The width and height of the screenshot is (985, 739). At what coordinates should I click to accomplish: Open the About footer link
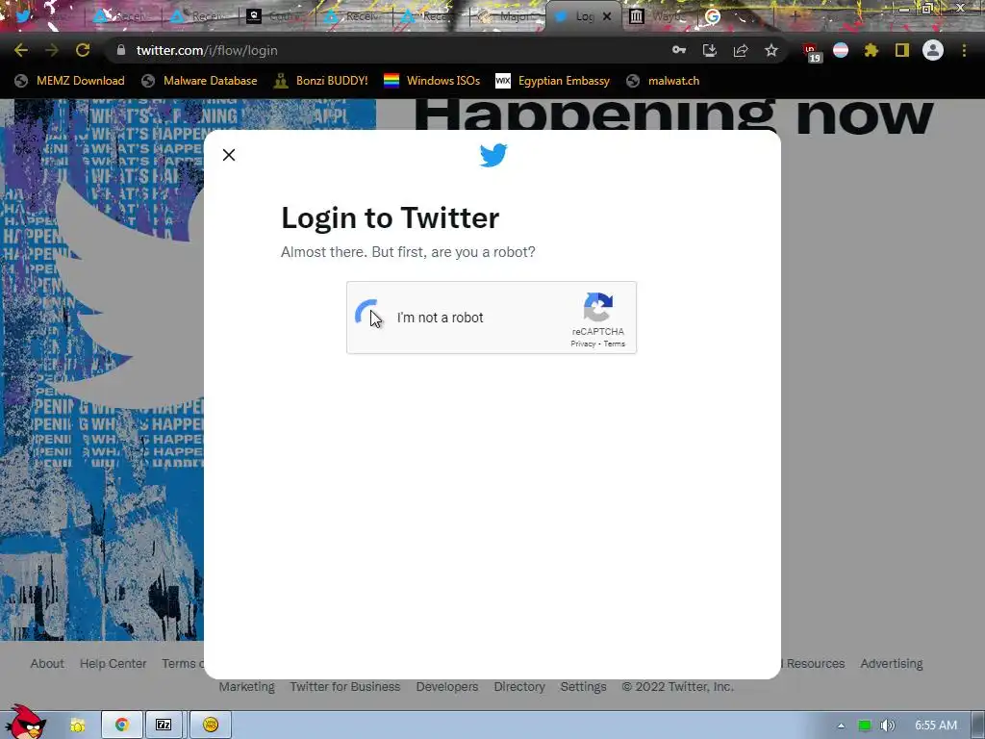pos(47,664)
